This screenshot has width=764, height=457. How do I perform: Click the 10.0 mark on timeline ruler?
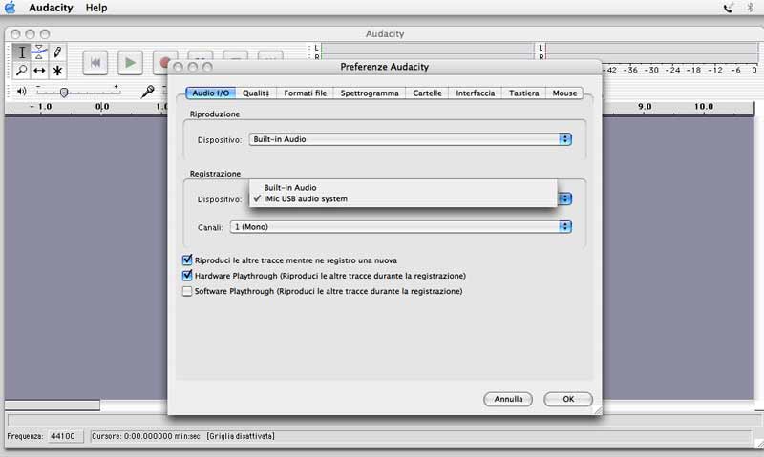click(x=704, y=106)
